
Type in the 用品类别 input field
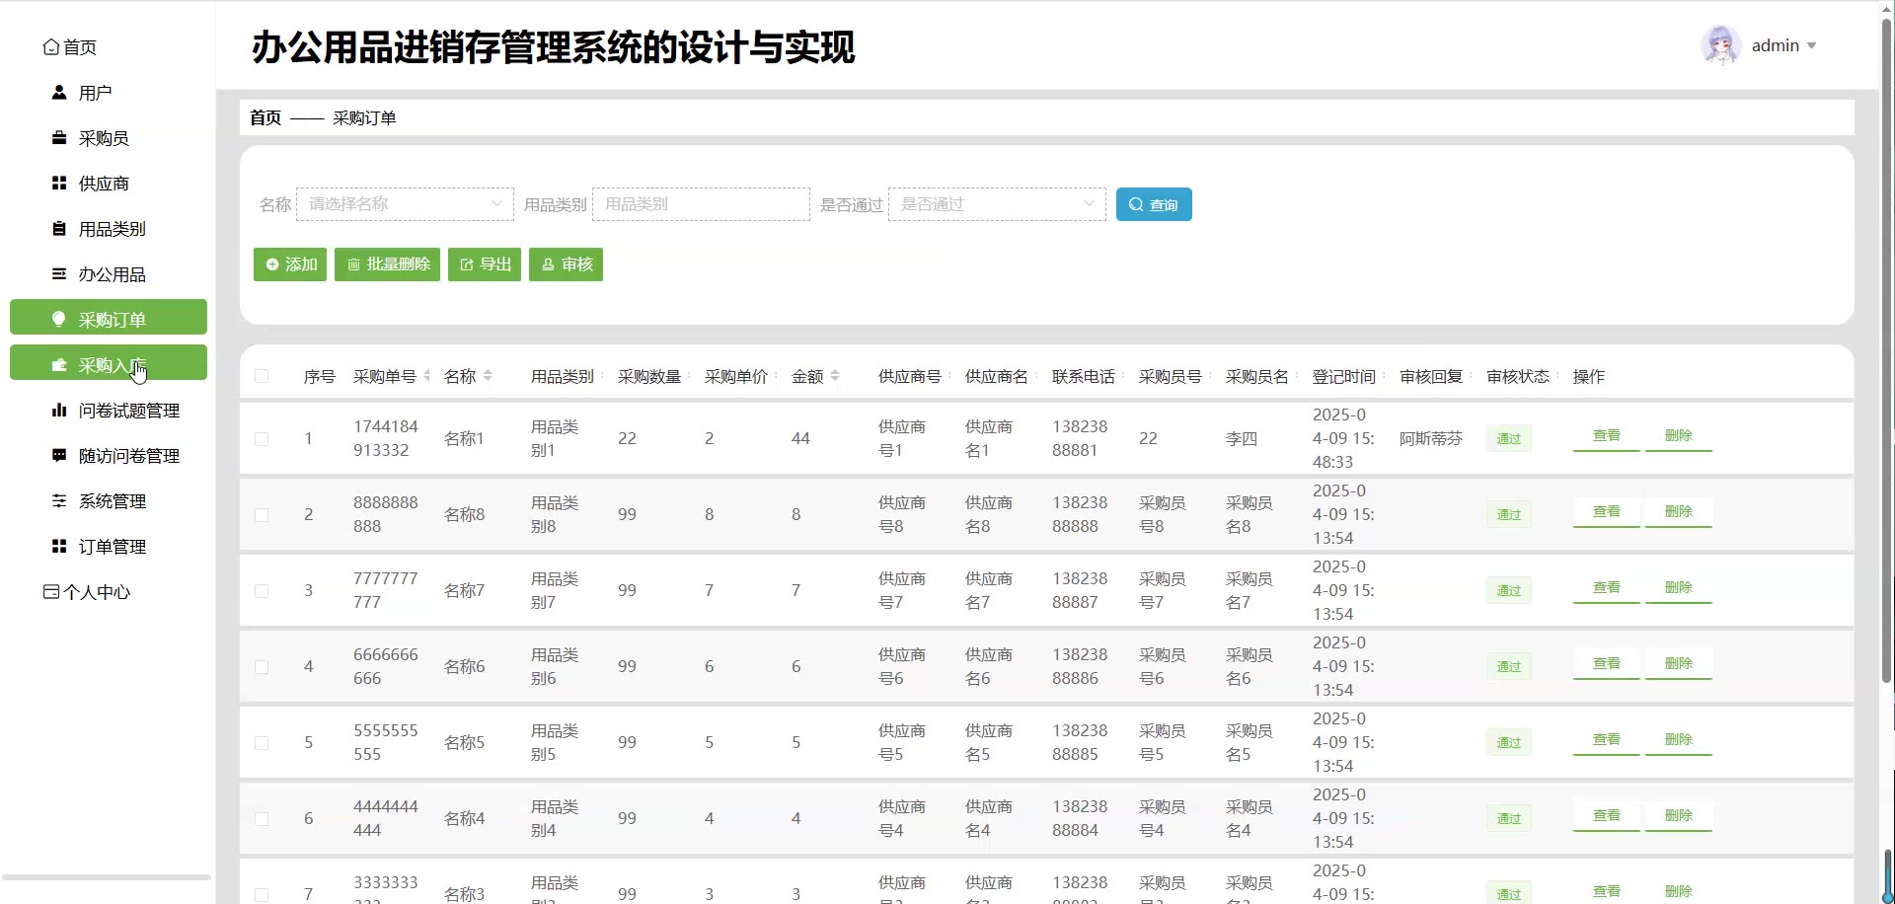[x=701, y=204]
